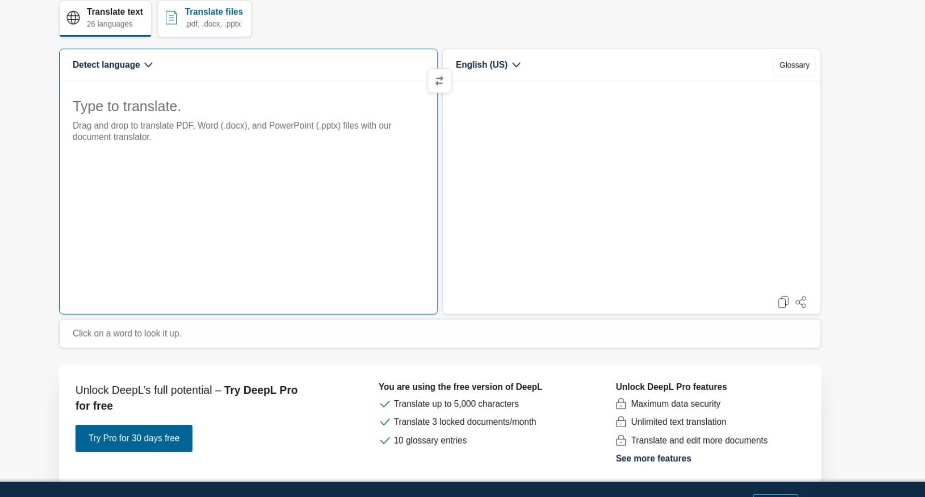Click Try Pro for 30 days free
This screenshot has height=497, width=925.
[134, 438]
